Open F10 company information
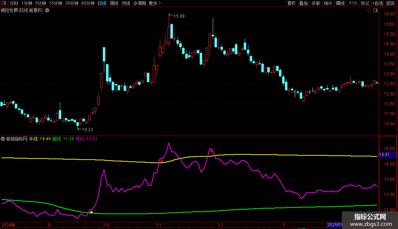The width and height of the screenshot is (398, 229). coord(353,3)
